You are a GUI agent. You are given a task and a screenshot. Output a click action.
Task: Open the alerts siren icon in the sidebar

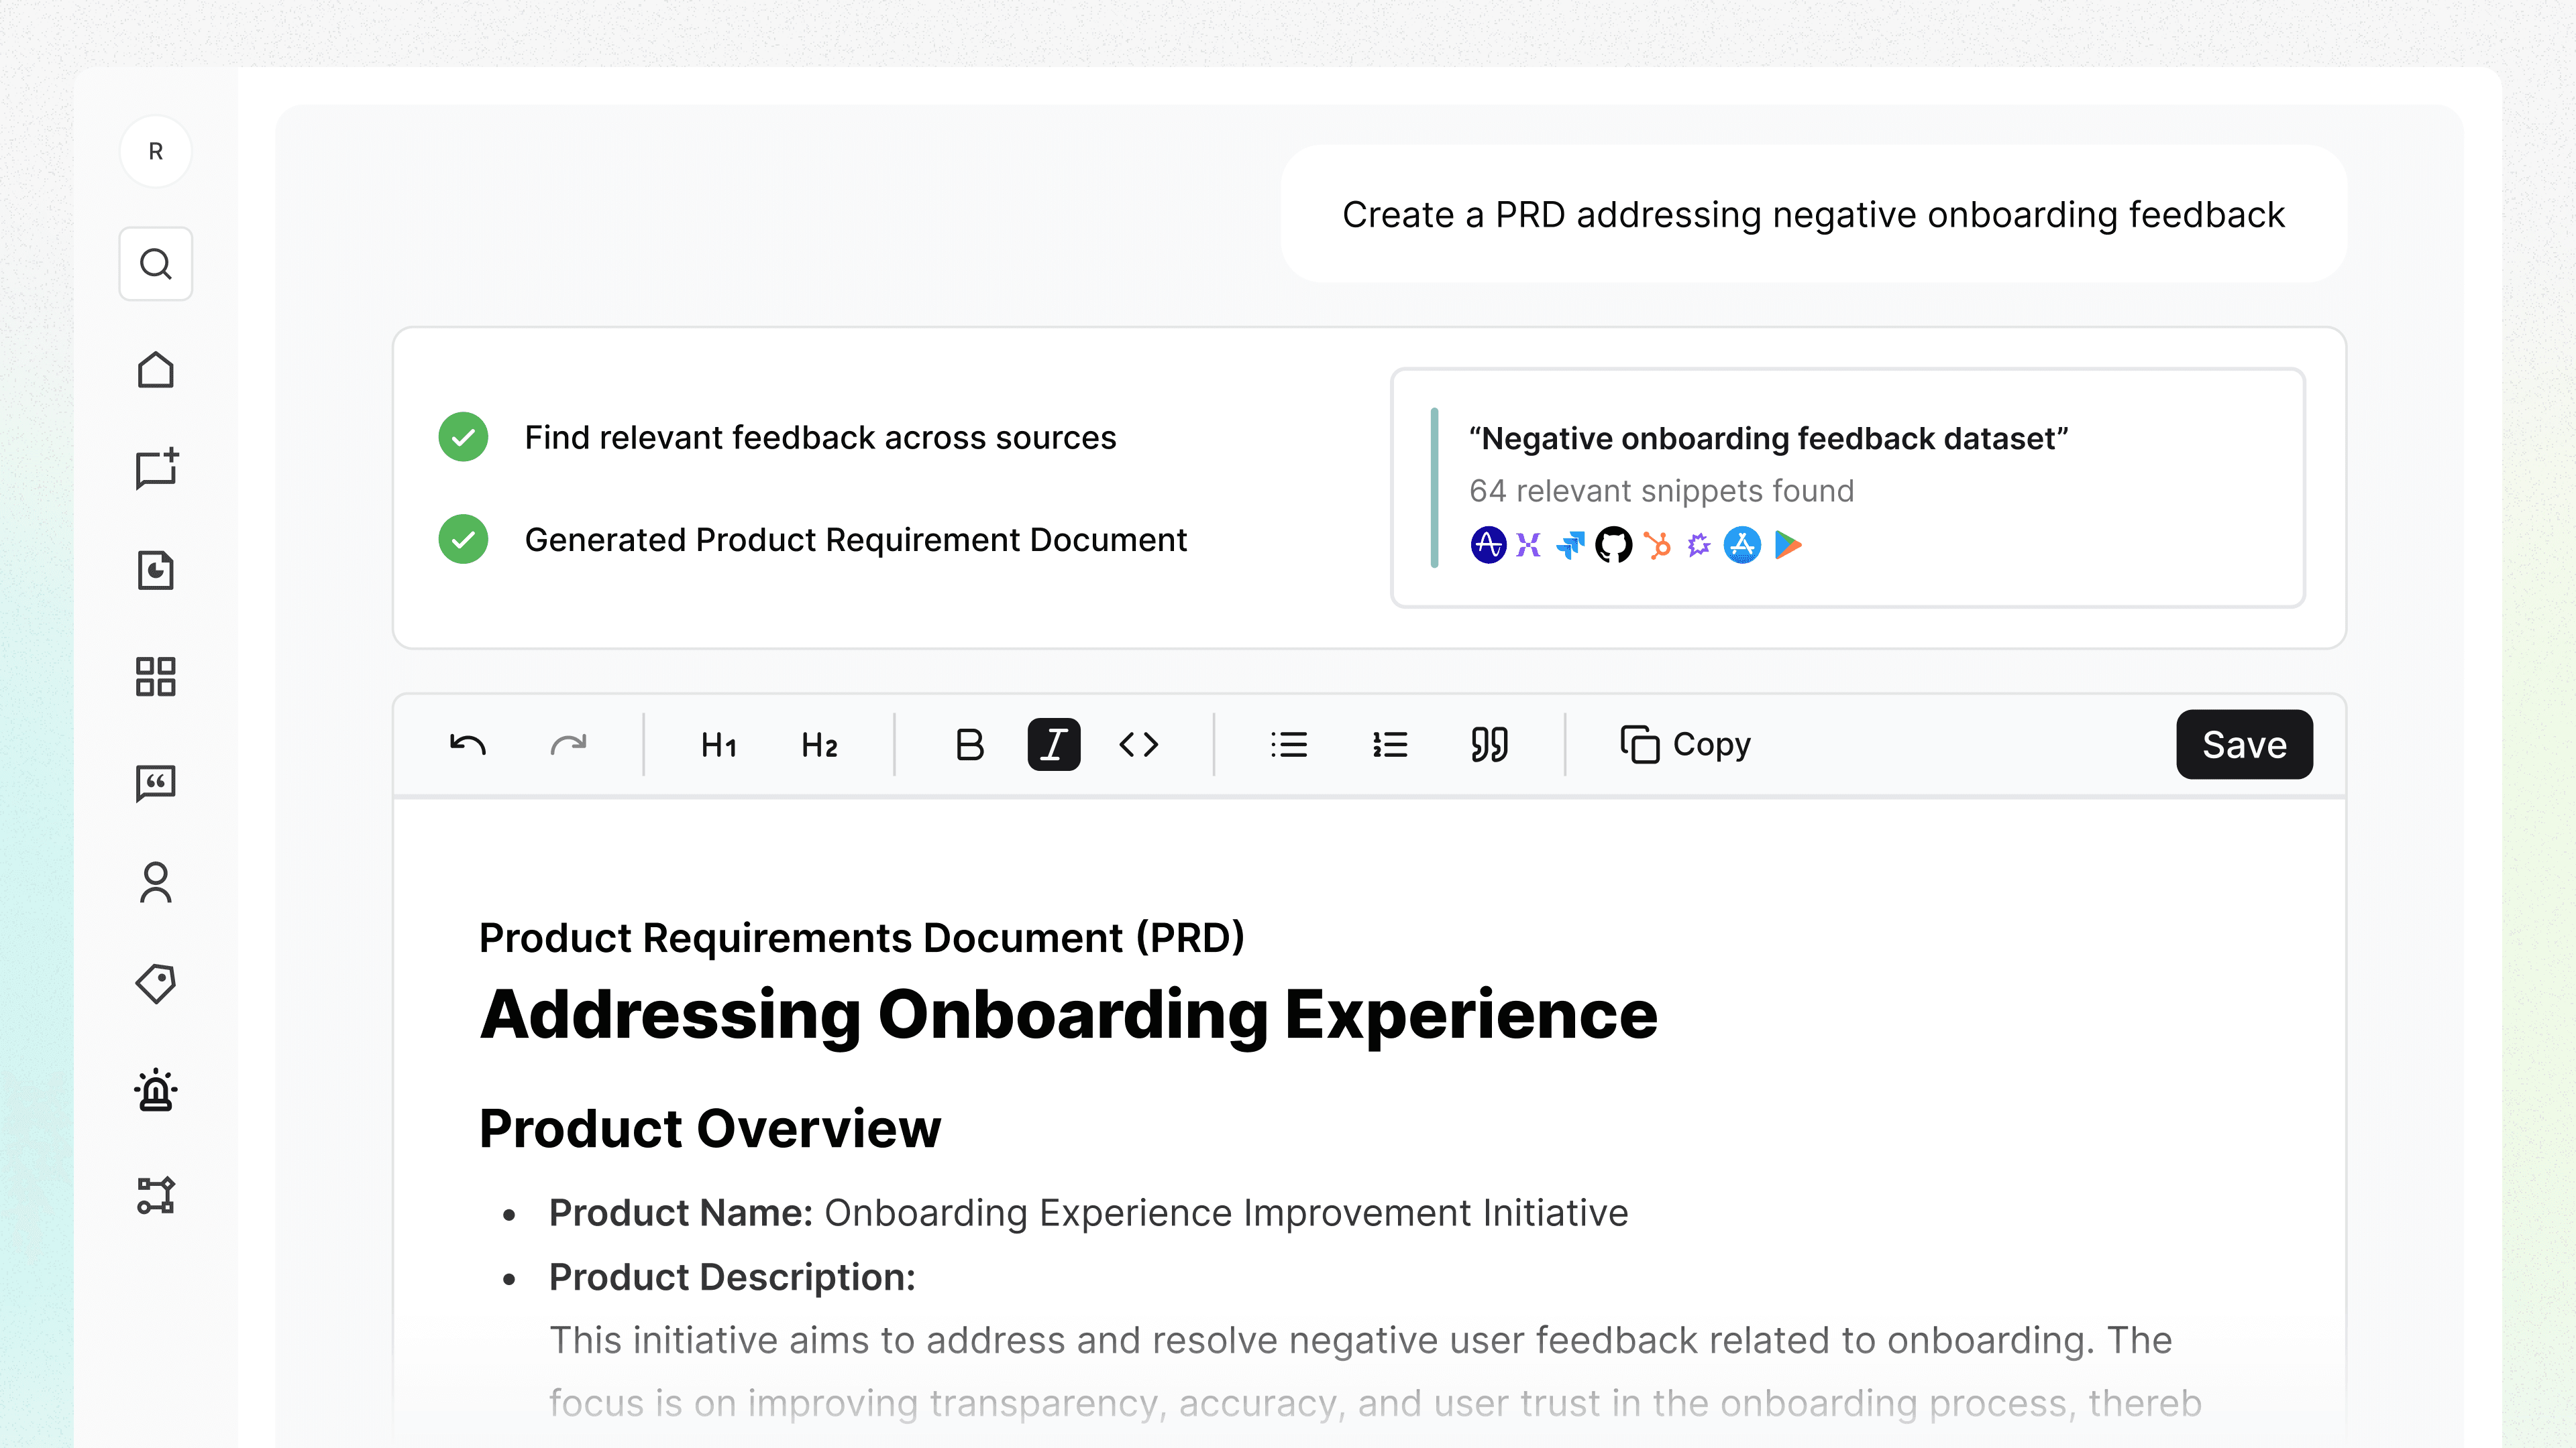click(x=156, y=1090)
